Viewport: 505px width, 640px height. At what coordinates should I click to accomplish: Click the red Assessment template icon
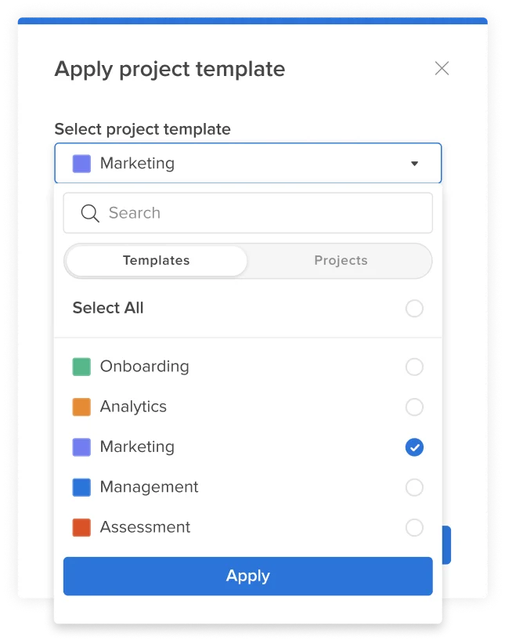coord(81,527)
